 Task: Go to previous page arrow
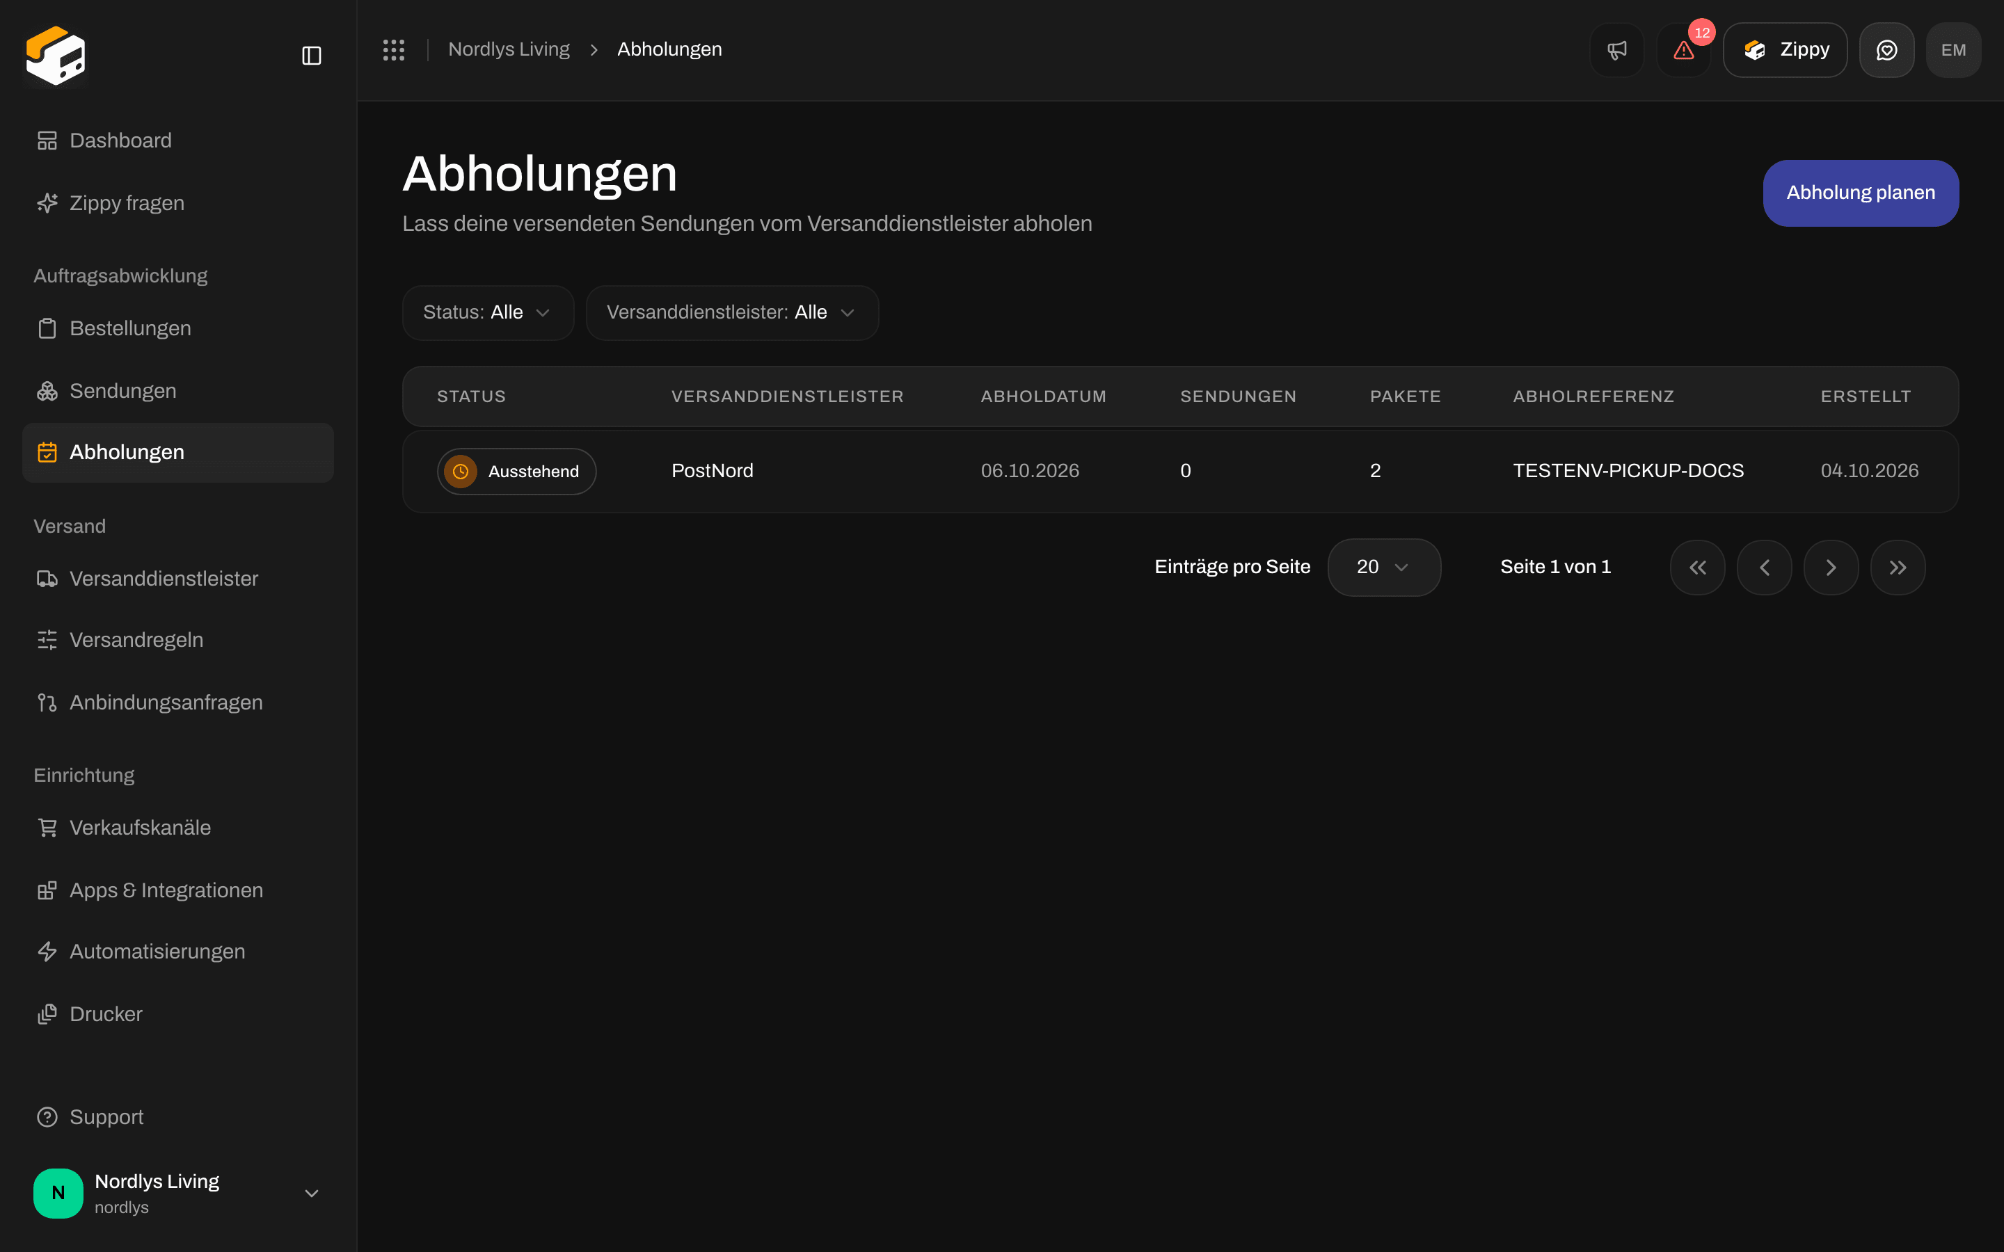(1764, 567)
